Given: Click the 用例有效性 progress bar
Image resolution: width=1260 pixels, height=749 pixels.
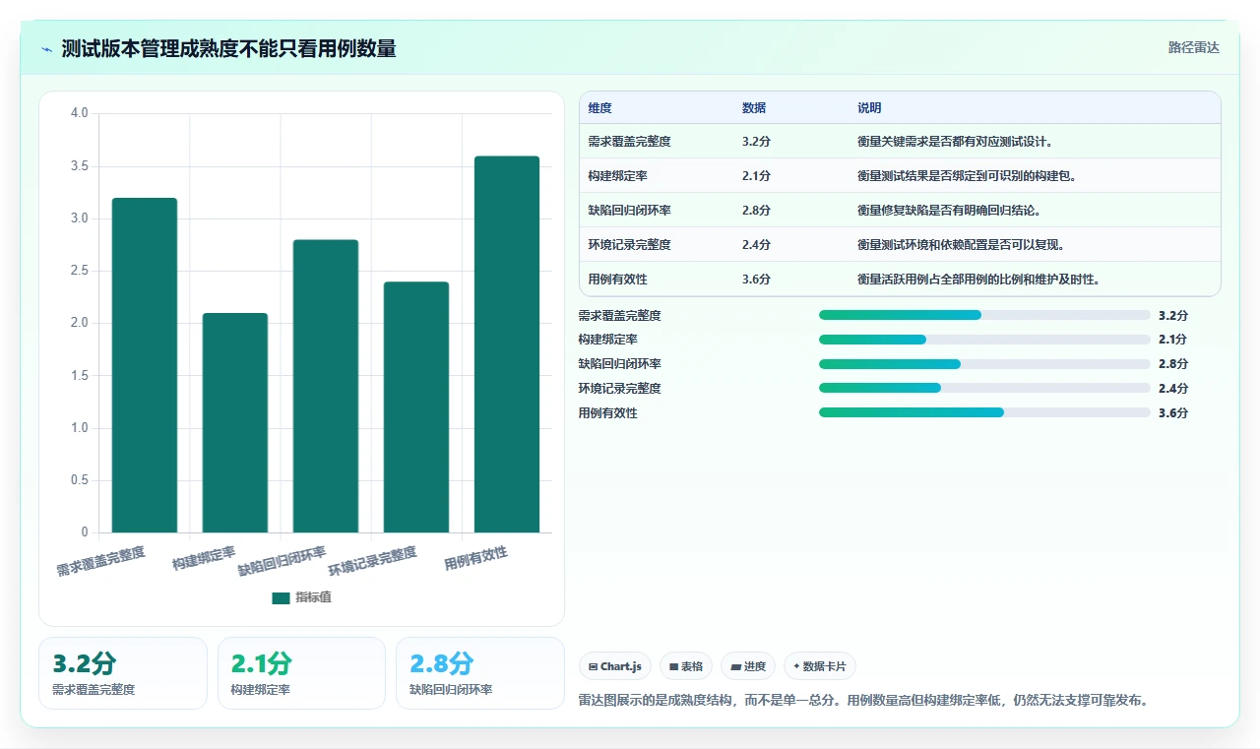Looking at the screenshot, I should pos(984,413).
